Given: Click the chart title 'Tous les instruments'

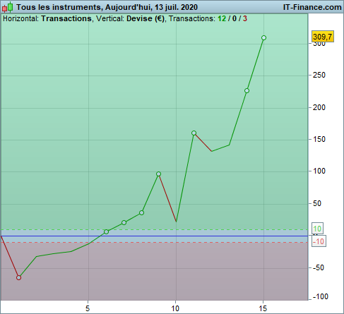Looking at the screenshot, I should 59,7.
